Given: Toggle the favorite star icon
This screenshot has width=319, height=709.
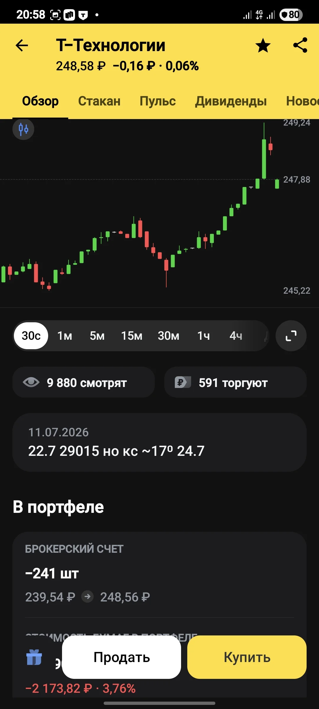Looking at the screenshot, I should (x=263, y=45).
